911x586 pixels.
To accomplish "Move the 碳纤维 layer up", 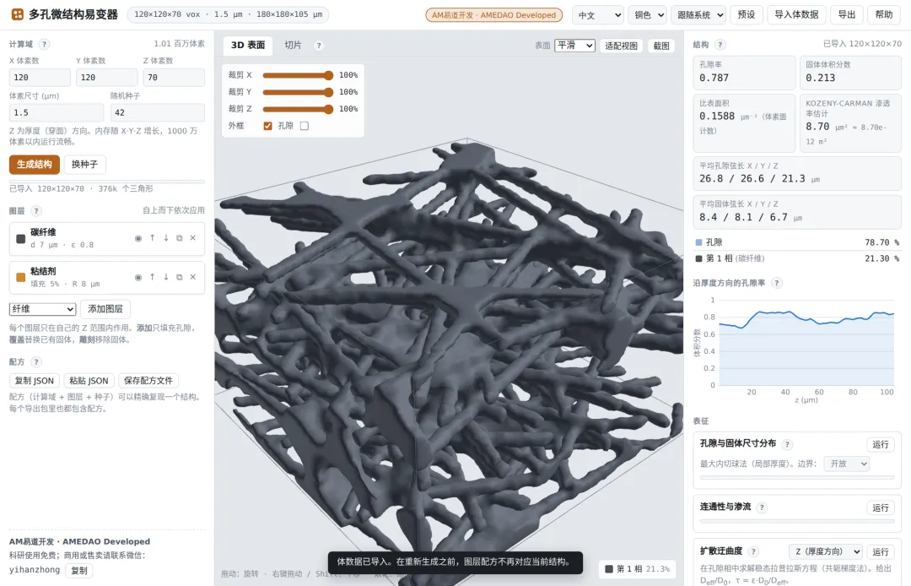I will pos(152,238).
